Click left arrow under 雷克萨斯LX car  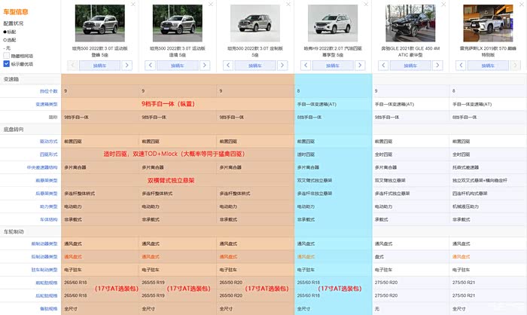(461, 66)
